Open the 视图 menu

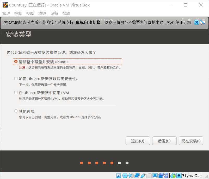pos(30,13)
